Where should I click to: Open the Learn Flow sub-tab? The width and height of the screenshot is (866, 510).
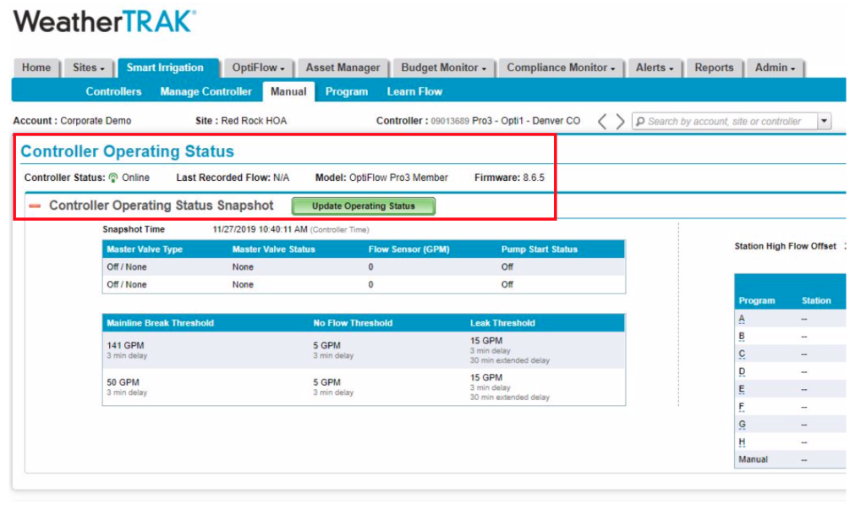(414, 91)
